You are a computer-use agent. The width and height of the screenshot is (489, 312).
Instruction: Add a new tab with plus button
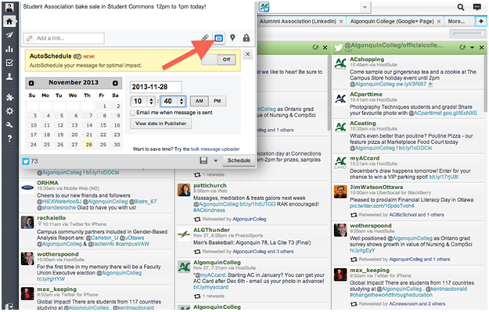[481, 21]
